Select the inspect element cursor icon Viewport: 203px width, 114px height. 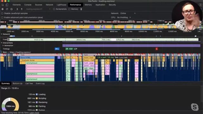pyautogui.click(x=3, y=5)
